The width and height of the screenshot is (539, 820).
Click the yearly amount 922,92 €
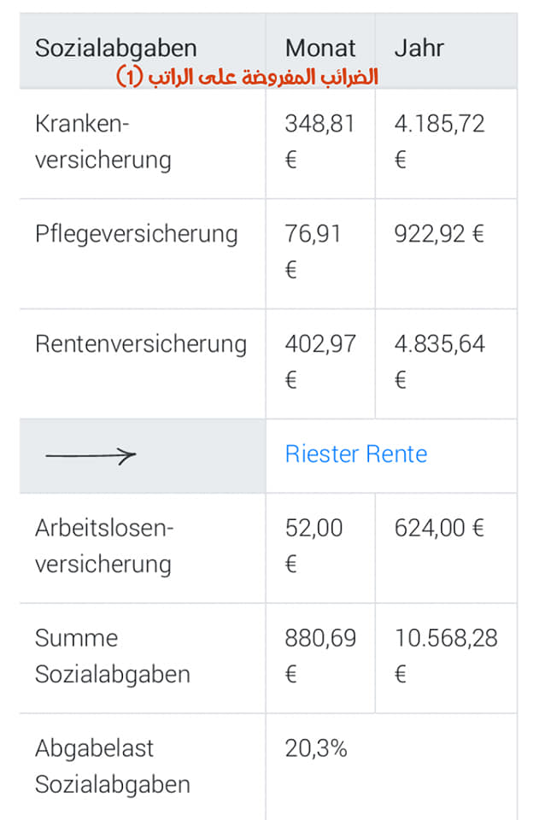[x=439, y=234]
